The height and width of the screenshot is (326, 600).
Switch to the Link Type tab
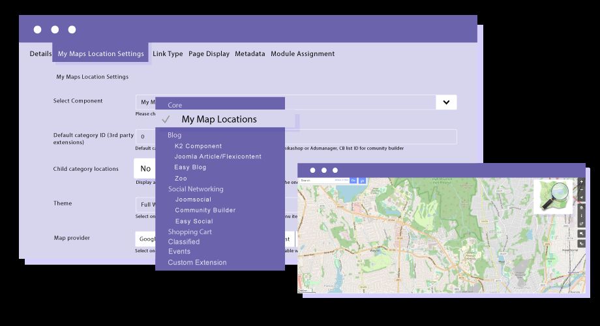(168, 53)
